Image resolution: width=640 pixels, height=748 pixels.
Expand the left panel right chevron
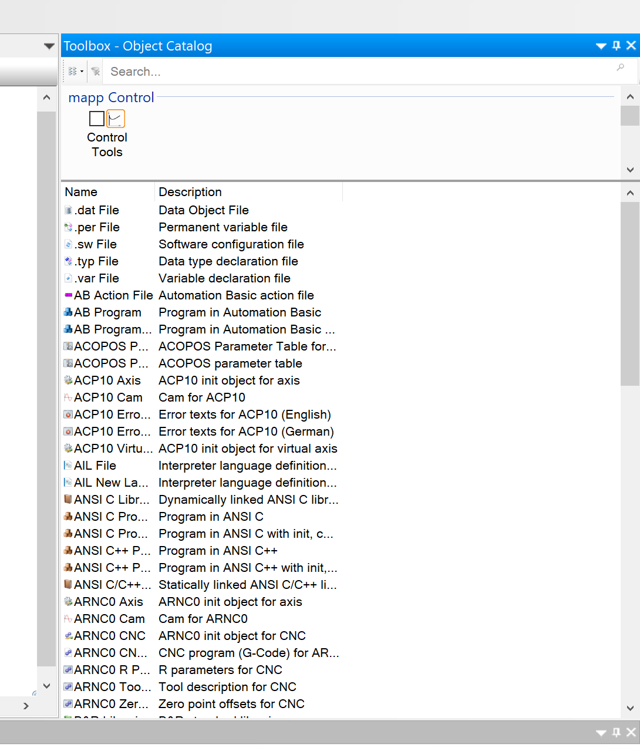point(26,706)
